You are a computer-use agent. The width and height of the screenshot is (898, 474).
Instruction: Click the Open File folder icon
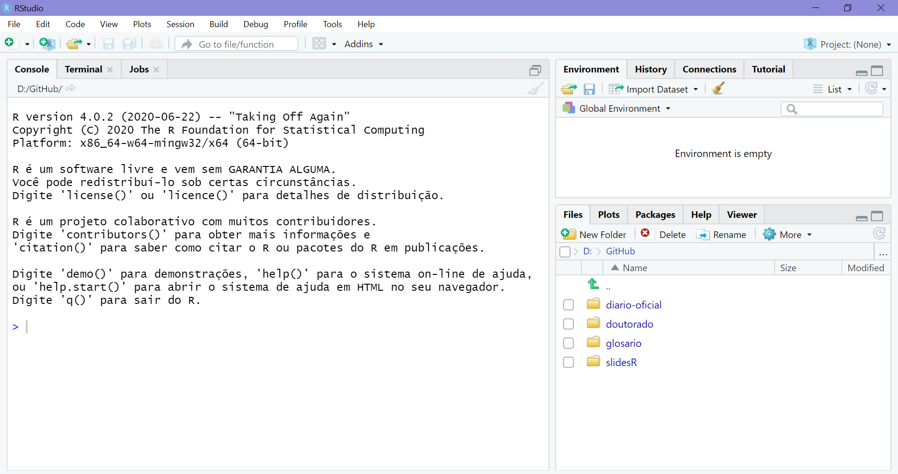pos(74,43)
